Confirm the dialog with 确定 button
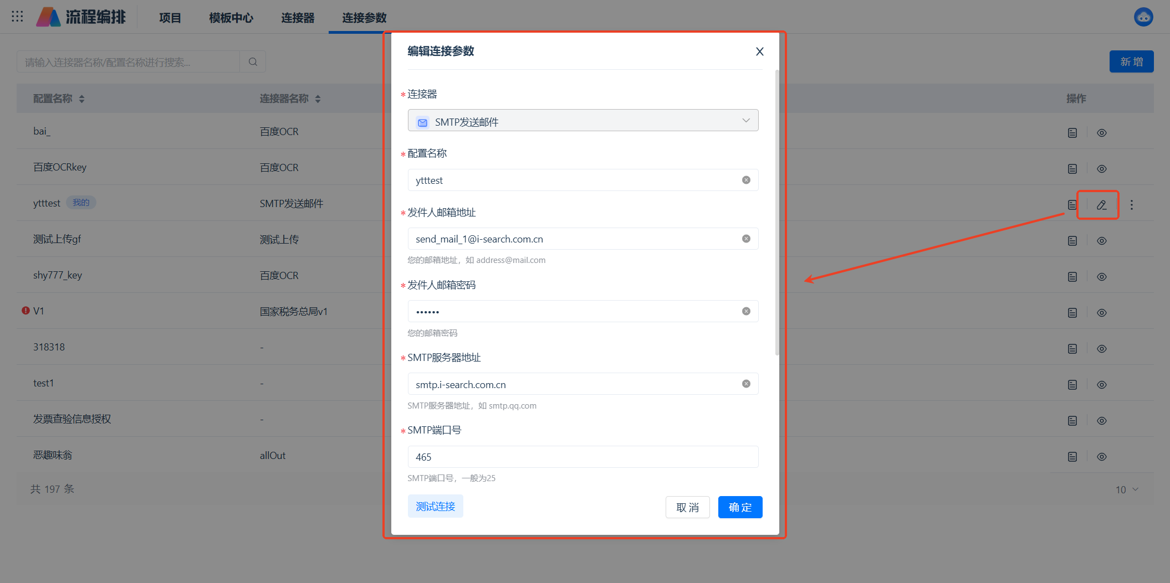Screen dimensions: 1170x583 [x=740, y=507]
